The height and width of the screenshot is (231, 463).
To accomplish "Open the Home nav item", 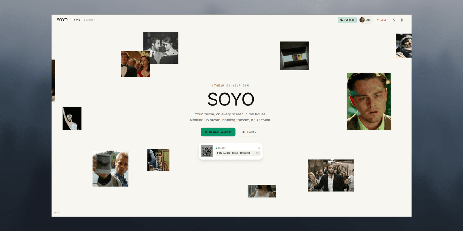I will (77, 20).
